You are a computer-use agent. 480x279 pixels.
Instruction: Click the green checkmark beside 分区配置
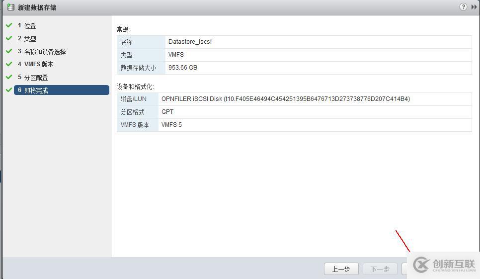(9, 77)
